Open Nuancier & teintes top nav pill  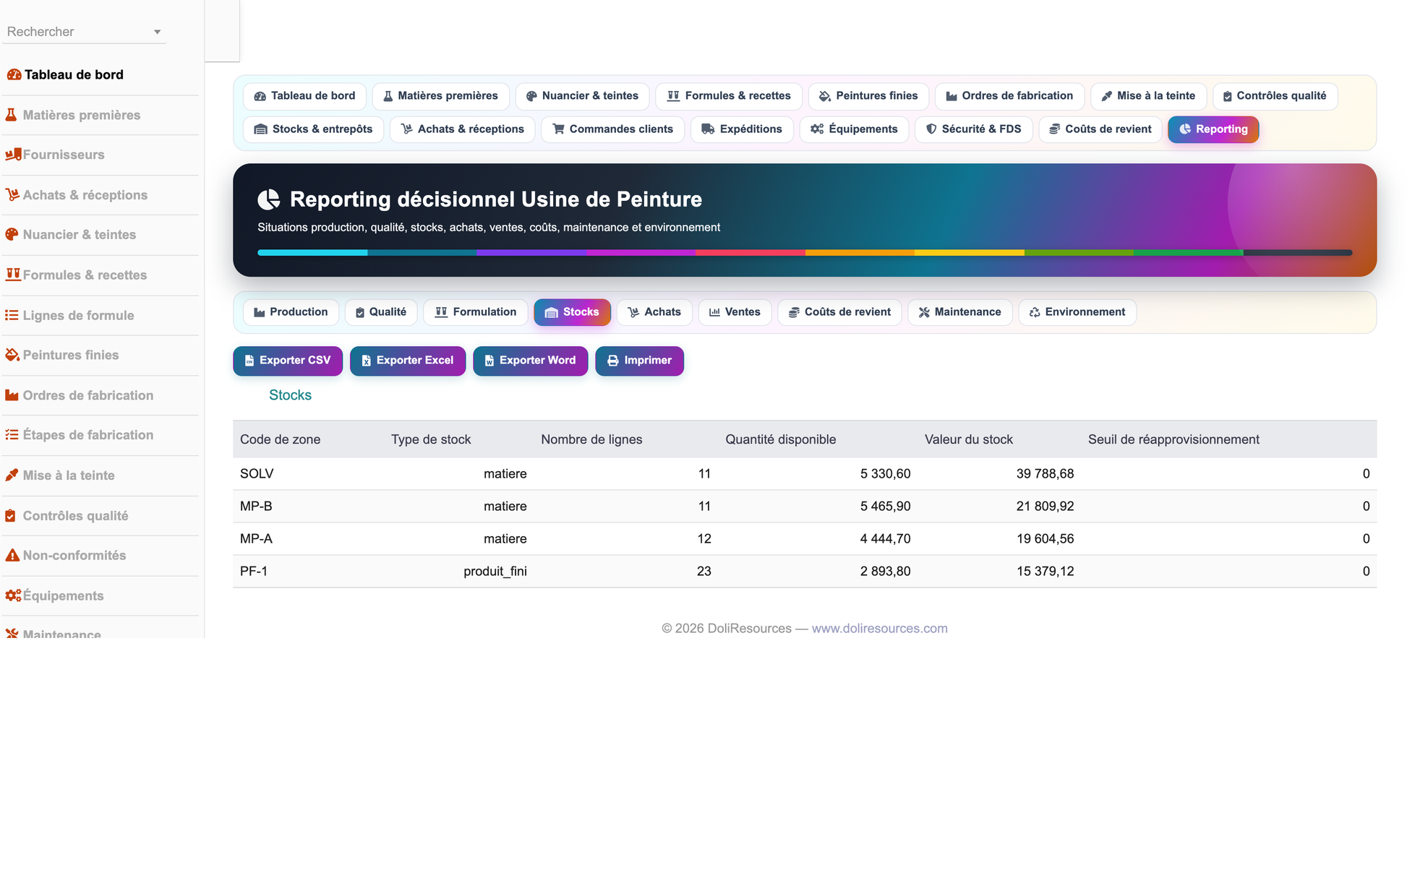pyautogui.click(x=583, y=96)
